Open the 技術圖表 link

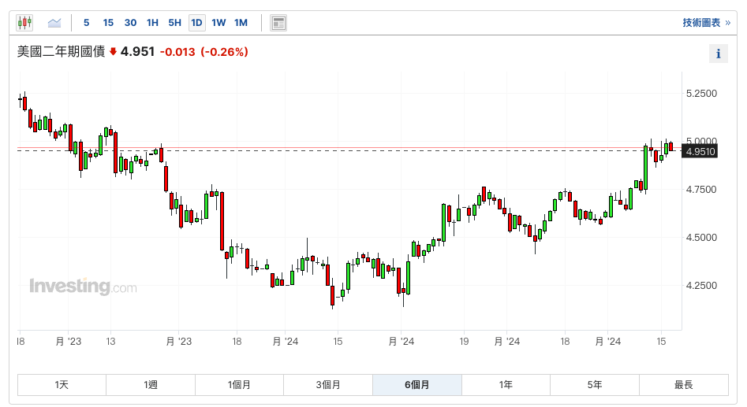coord(706,23)
